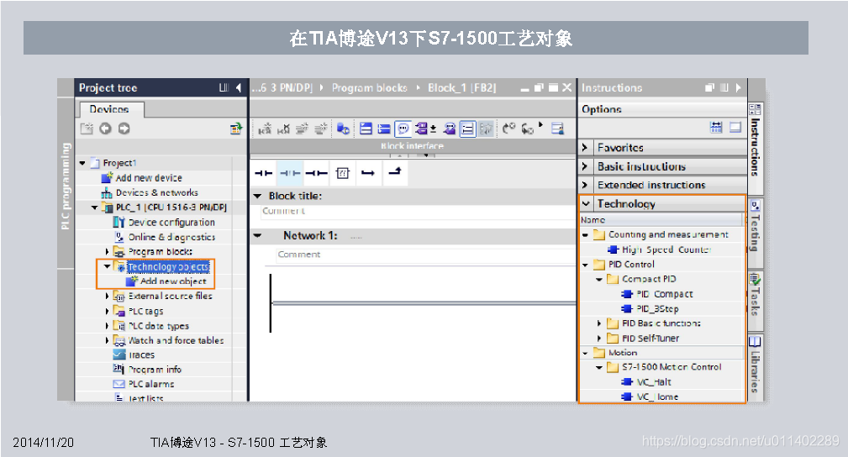Expand the Program blocks folder

coord(107,251)
